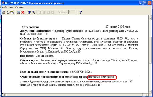Open the Справка menu

(19, 7)
